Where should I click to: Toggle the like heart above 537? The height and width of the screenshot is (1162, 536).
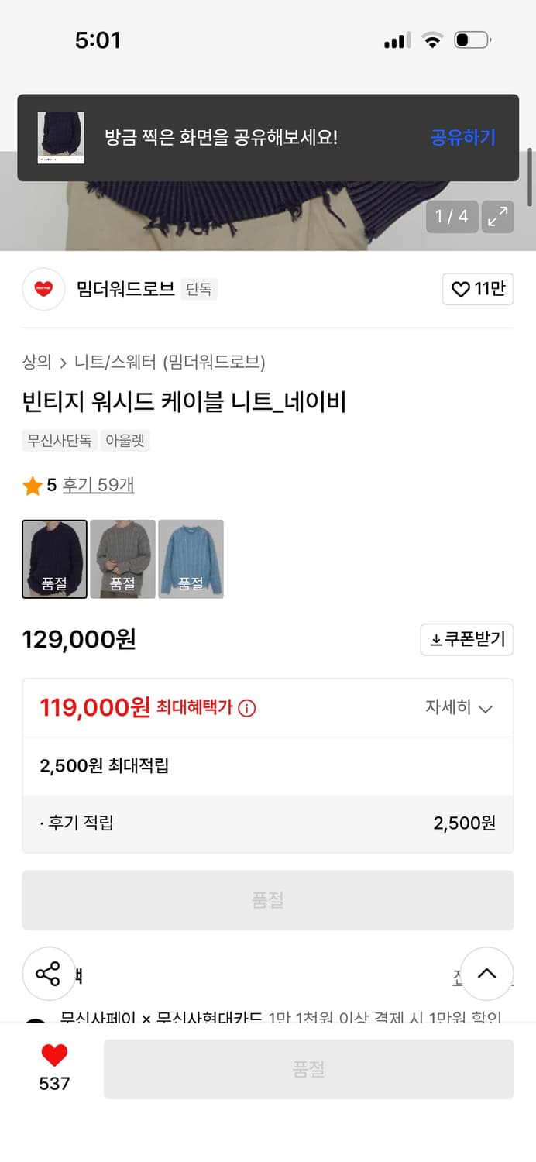click(52, 1055)
